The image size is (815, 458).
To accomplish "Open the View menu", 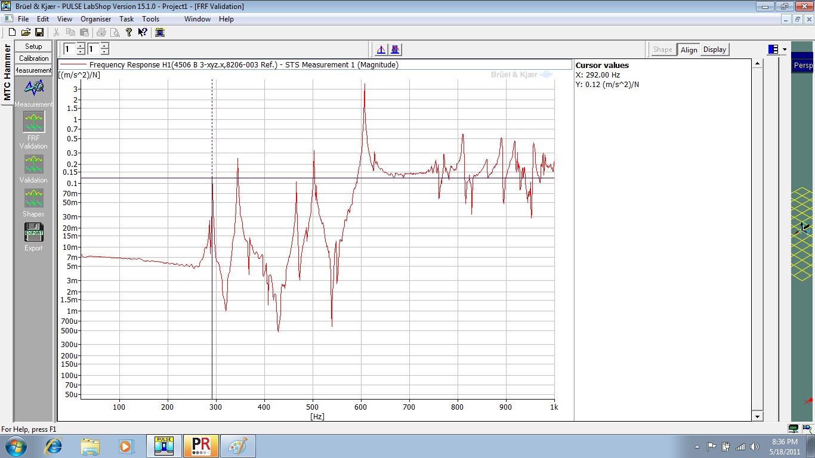I will 64,19.
